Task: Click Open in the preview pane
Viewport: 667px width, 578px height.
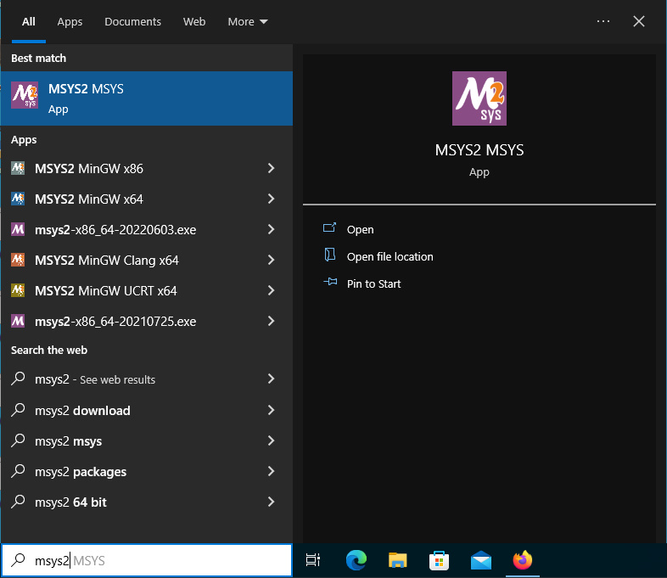Action: (361, 230)
